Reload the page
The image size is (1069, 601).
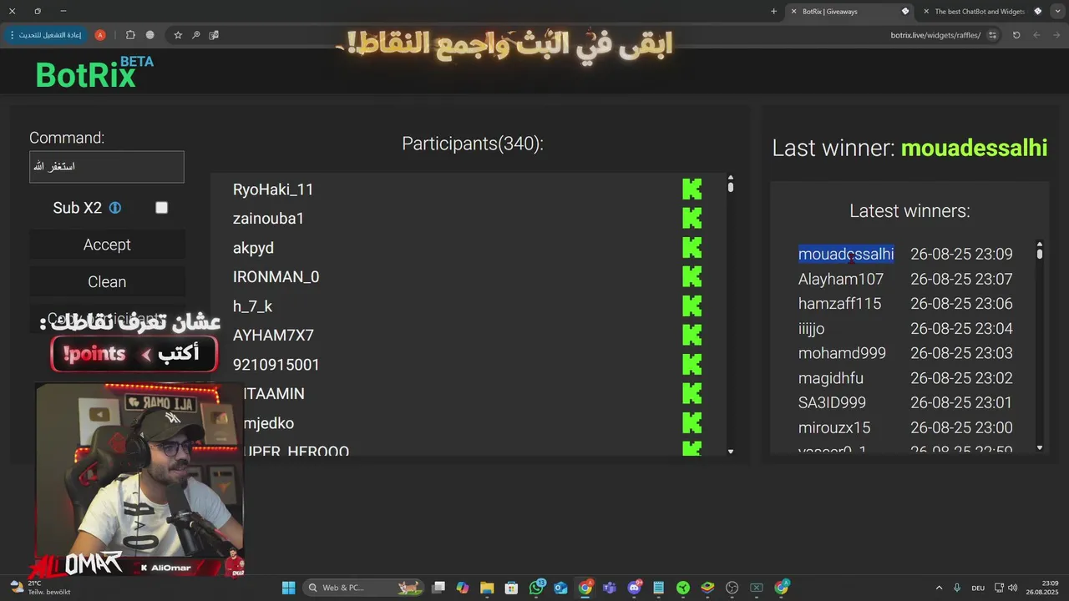pyautogui.click(x=1016, y=35)
